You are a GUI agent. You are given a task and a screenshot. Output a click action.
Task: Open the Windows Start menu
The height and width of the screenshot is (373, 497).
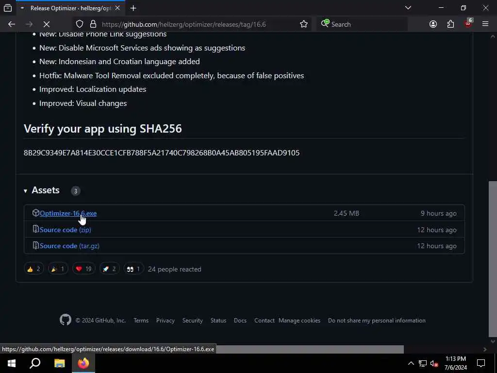coord(12,363)
